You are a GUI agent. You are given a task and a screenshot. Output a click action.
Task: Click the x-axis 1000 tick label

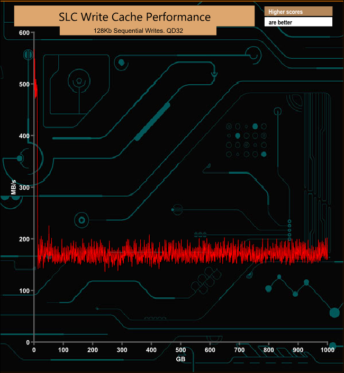(328, 350)
